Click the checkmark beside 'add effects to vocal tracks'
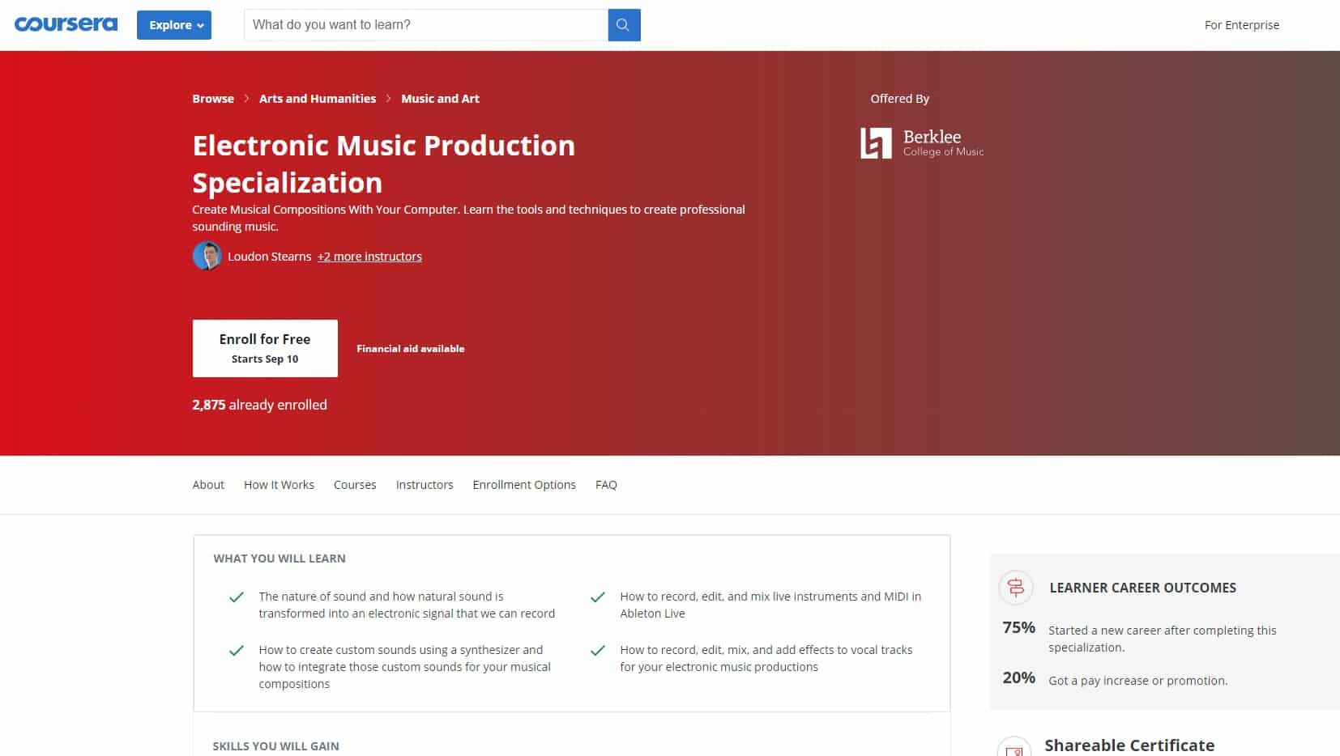This screenshot has height=756, width=1340. pyautogui.click(x=598, y=651)
